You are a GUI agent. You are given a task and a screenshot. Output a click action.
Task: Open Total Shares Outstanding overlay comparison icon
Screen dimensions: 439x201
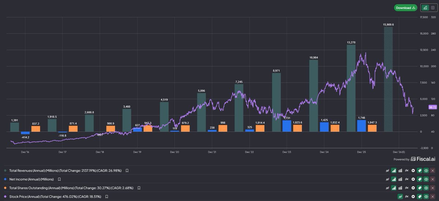pos(407,188)
